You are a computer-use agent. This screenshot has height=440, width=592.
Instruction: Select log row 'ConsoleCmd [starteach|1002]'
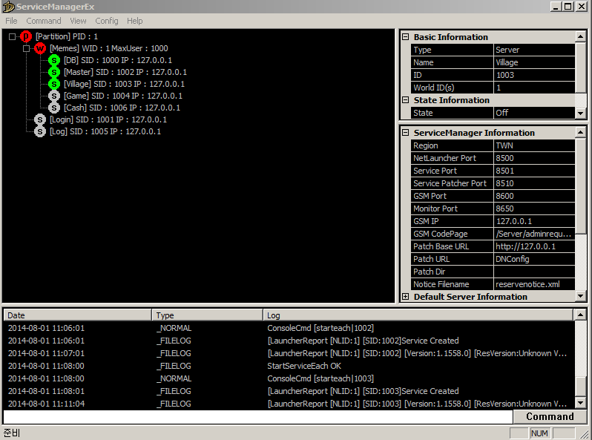click(289, 328)
